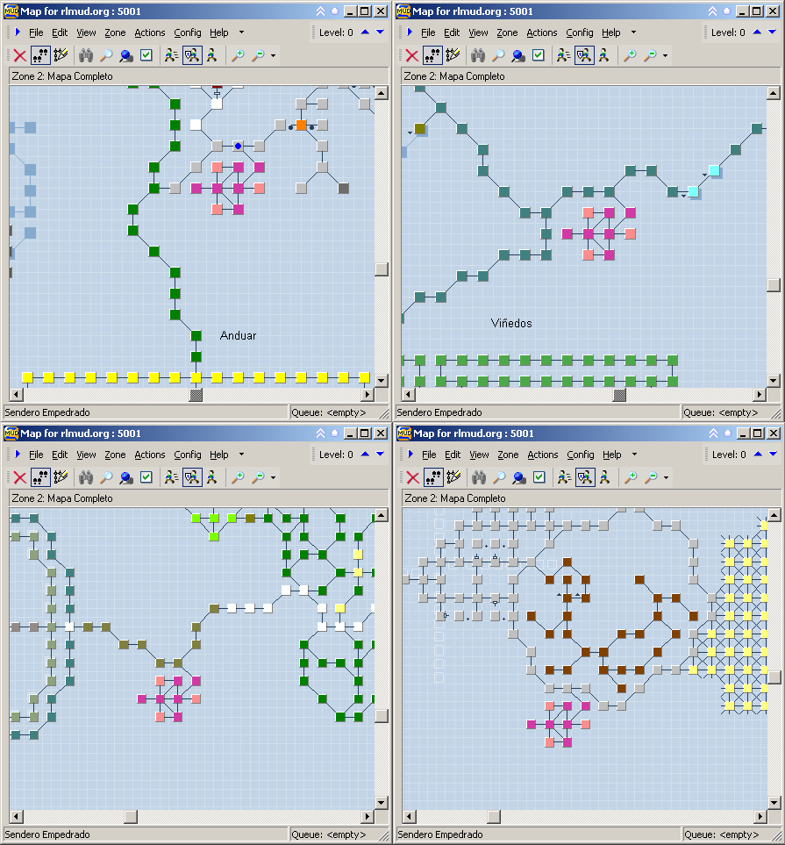Viewport: 785px width, 845px height.
Task: Click the zoom in icon in bottom-left window
Action: [238, 477]
